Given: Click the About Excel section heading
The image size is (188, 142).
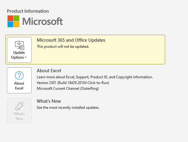Looking at the screenshot, I should pos(49,71).
